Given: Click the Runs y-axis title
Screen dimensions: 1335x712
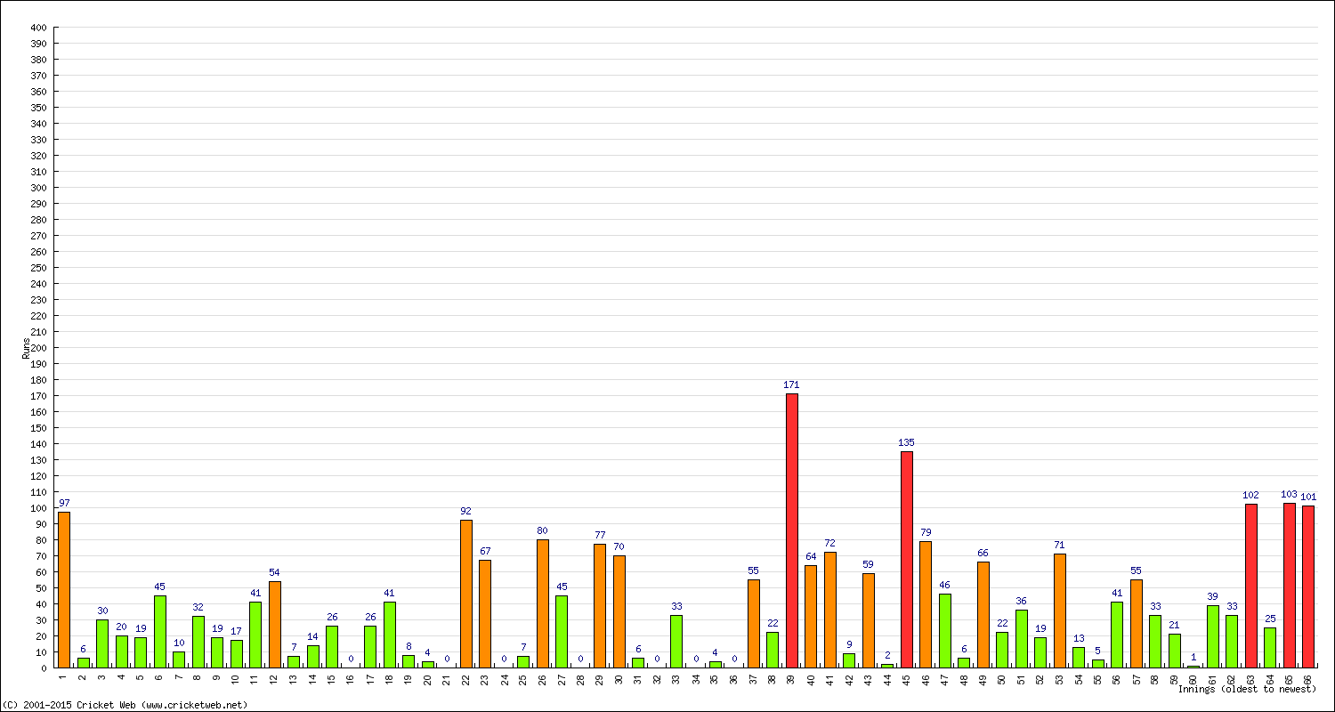Looking at the screenshot, I should (x=26, y=348).
